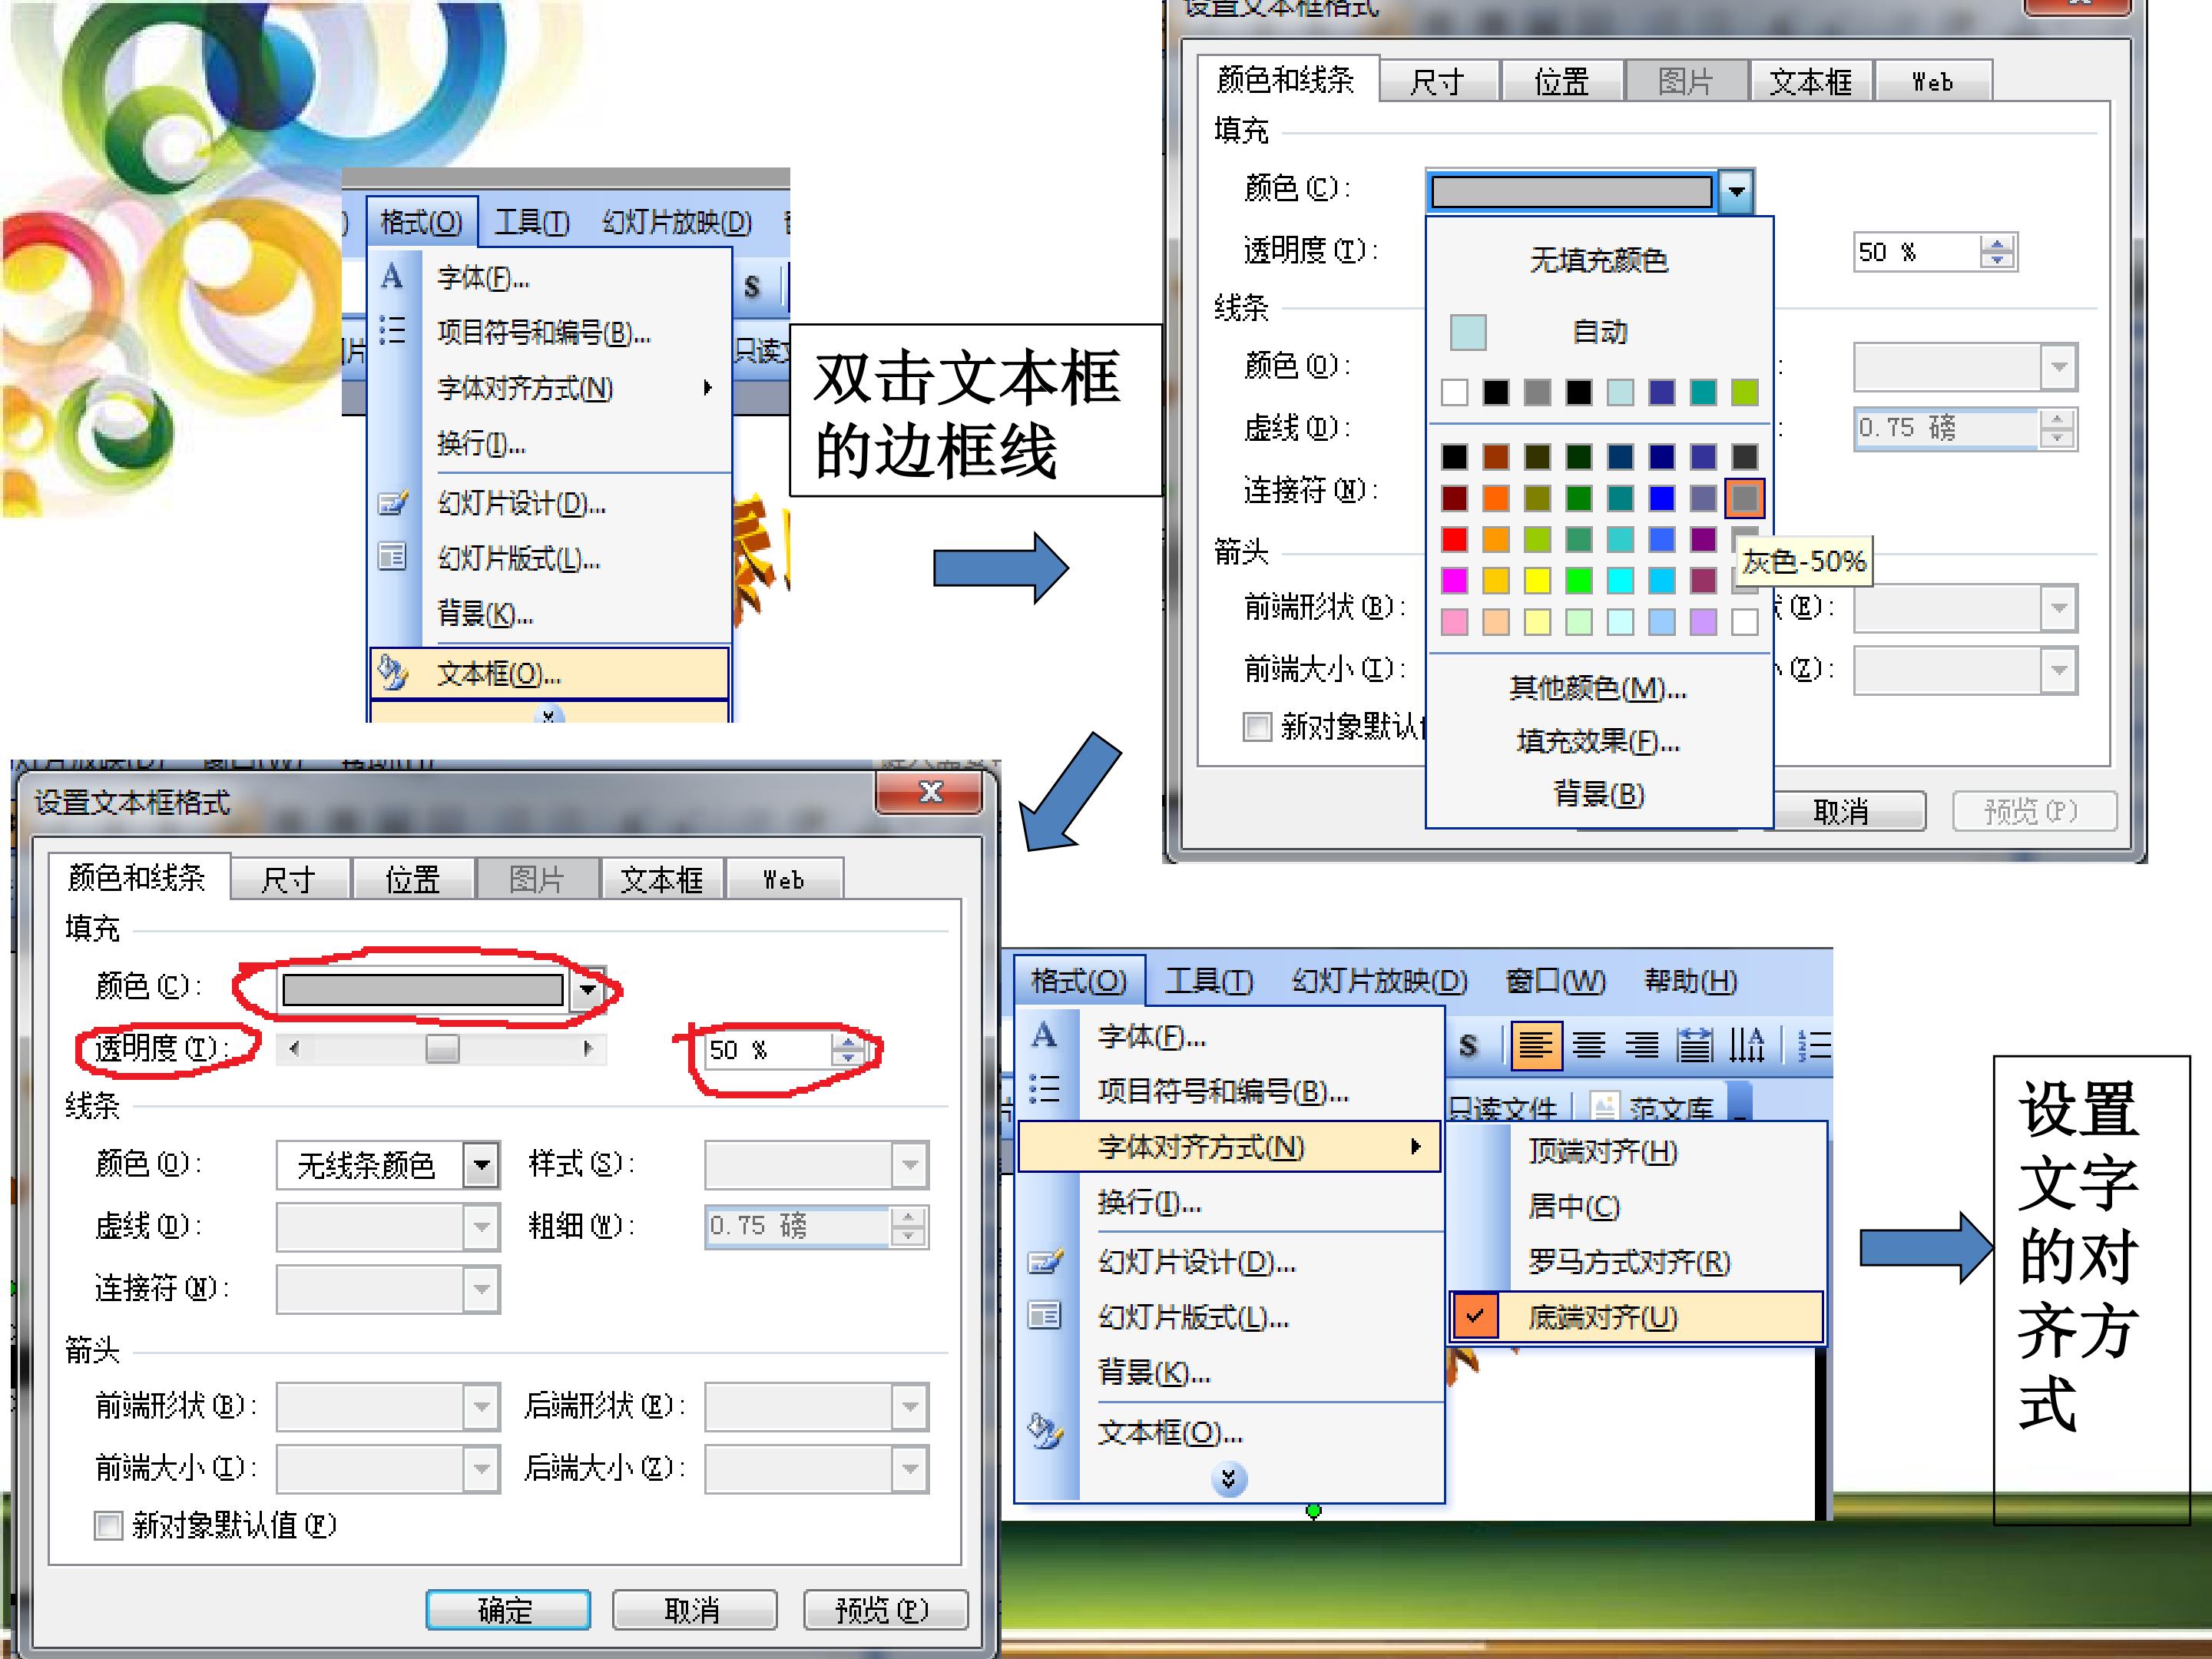This screenshot has width=2212, height=1659.
Task: Click 其他颜色(M)... in the palette
Action: pos(1599,688)
